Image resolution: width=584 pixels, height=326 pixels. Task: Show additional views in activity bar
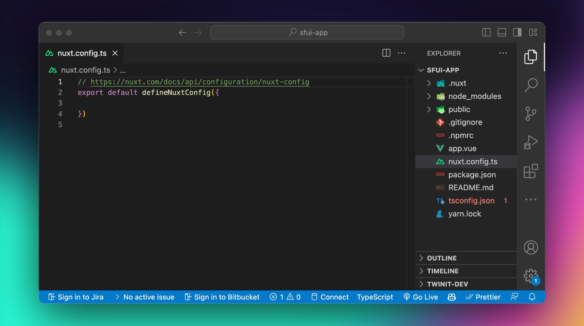(x=530, y=199)
